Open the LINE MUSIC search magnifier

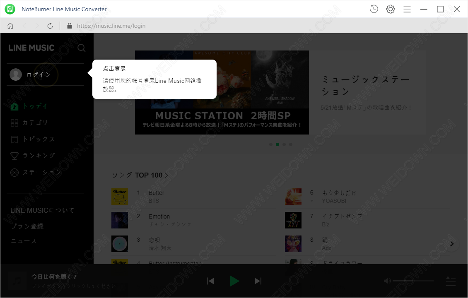click(82, 48)
